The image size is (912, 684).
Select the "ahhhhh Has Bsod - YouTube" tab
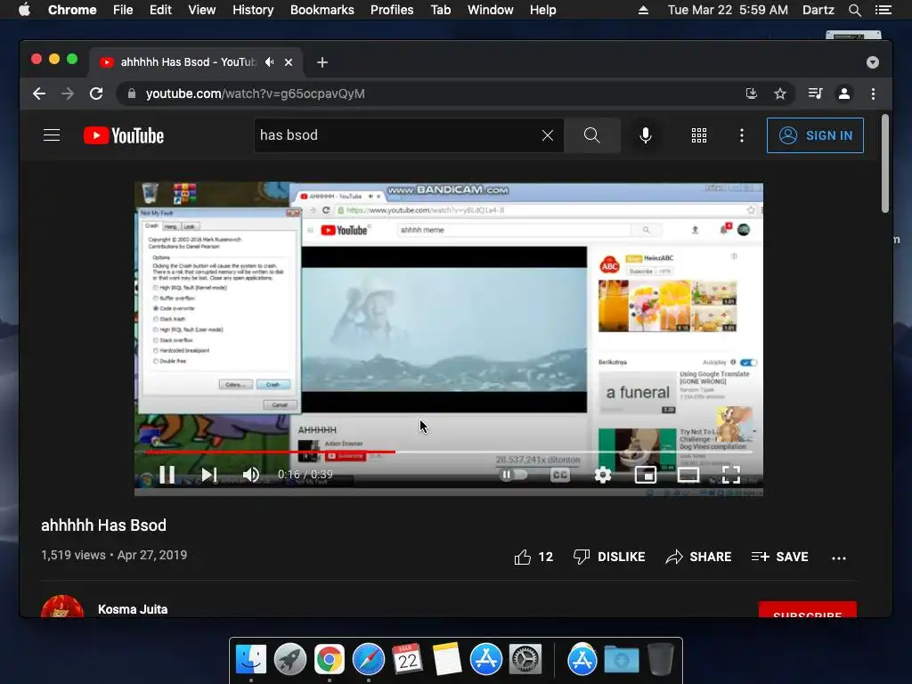click(187, 62)
